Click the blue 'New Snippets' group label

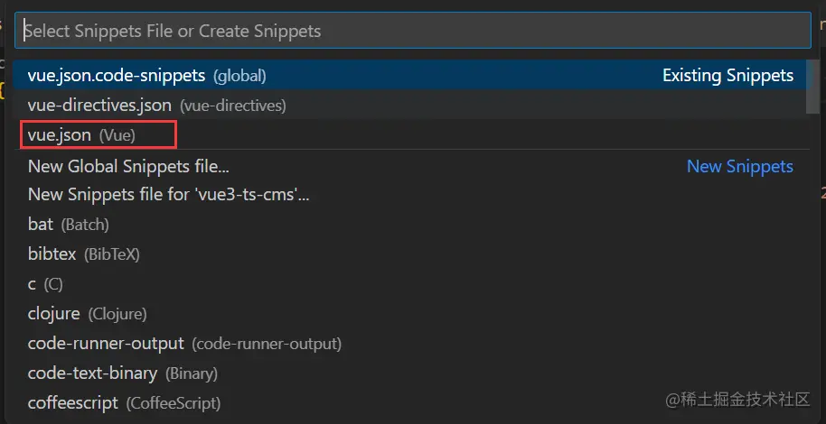tap(739, 166)
